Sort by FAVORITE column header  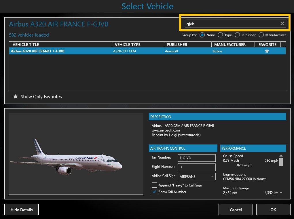click(x=268, y=45)
